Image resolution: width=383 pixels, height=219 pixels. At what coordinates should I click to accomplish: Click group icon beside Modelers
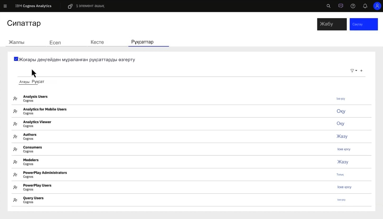[x=15, y=162]
